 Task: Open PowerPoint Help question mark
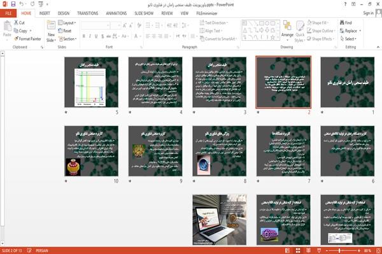(x=345, y=4)
